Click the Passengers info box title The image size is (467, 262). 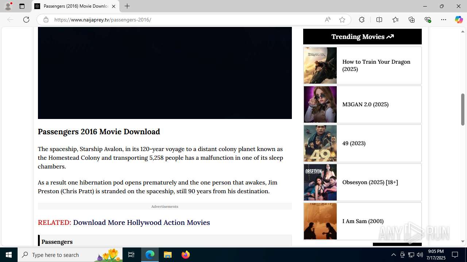57,242
